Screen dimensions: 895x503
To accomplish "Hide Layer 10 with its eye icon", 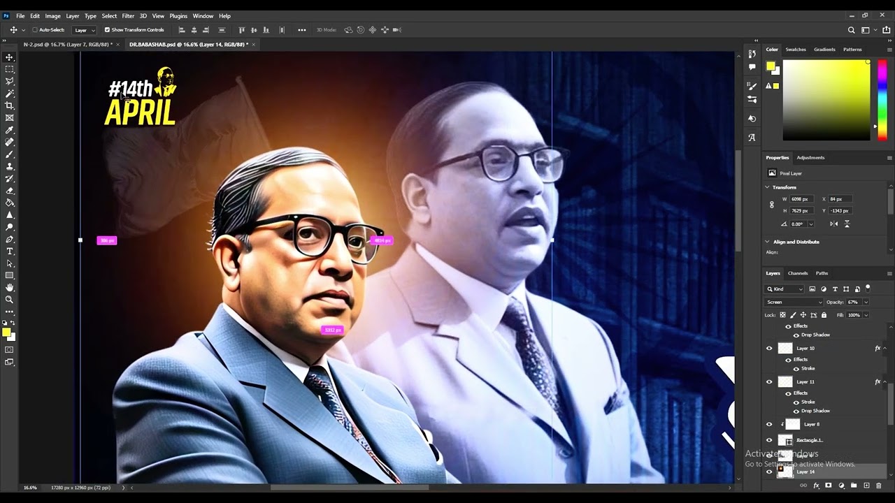I will point(769,348).
